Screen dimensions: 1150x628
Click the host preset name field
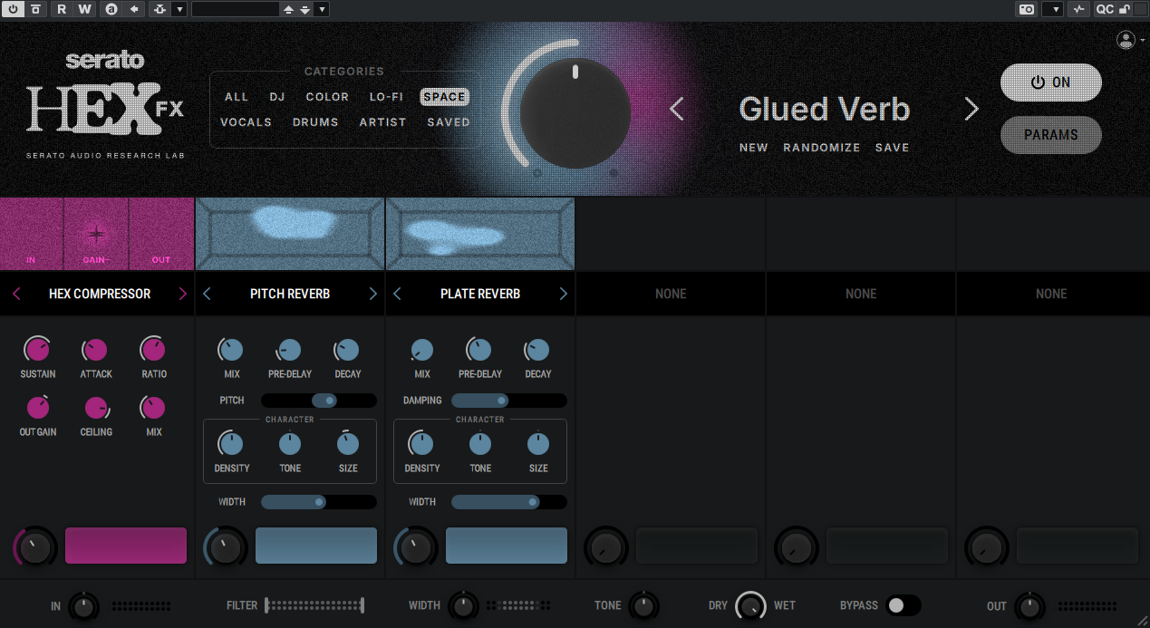click(x=235, y=9)
